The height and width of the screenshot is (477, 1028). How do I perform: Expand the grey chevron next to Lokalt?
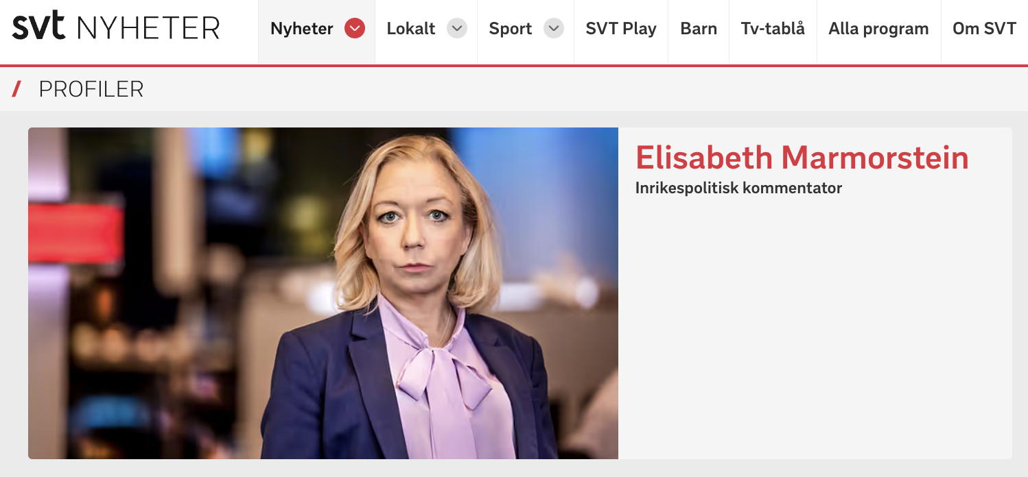point(457,28)
